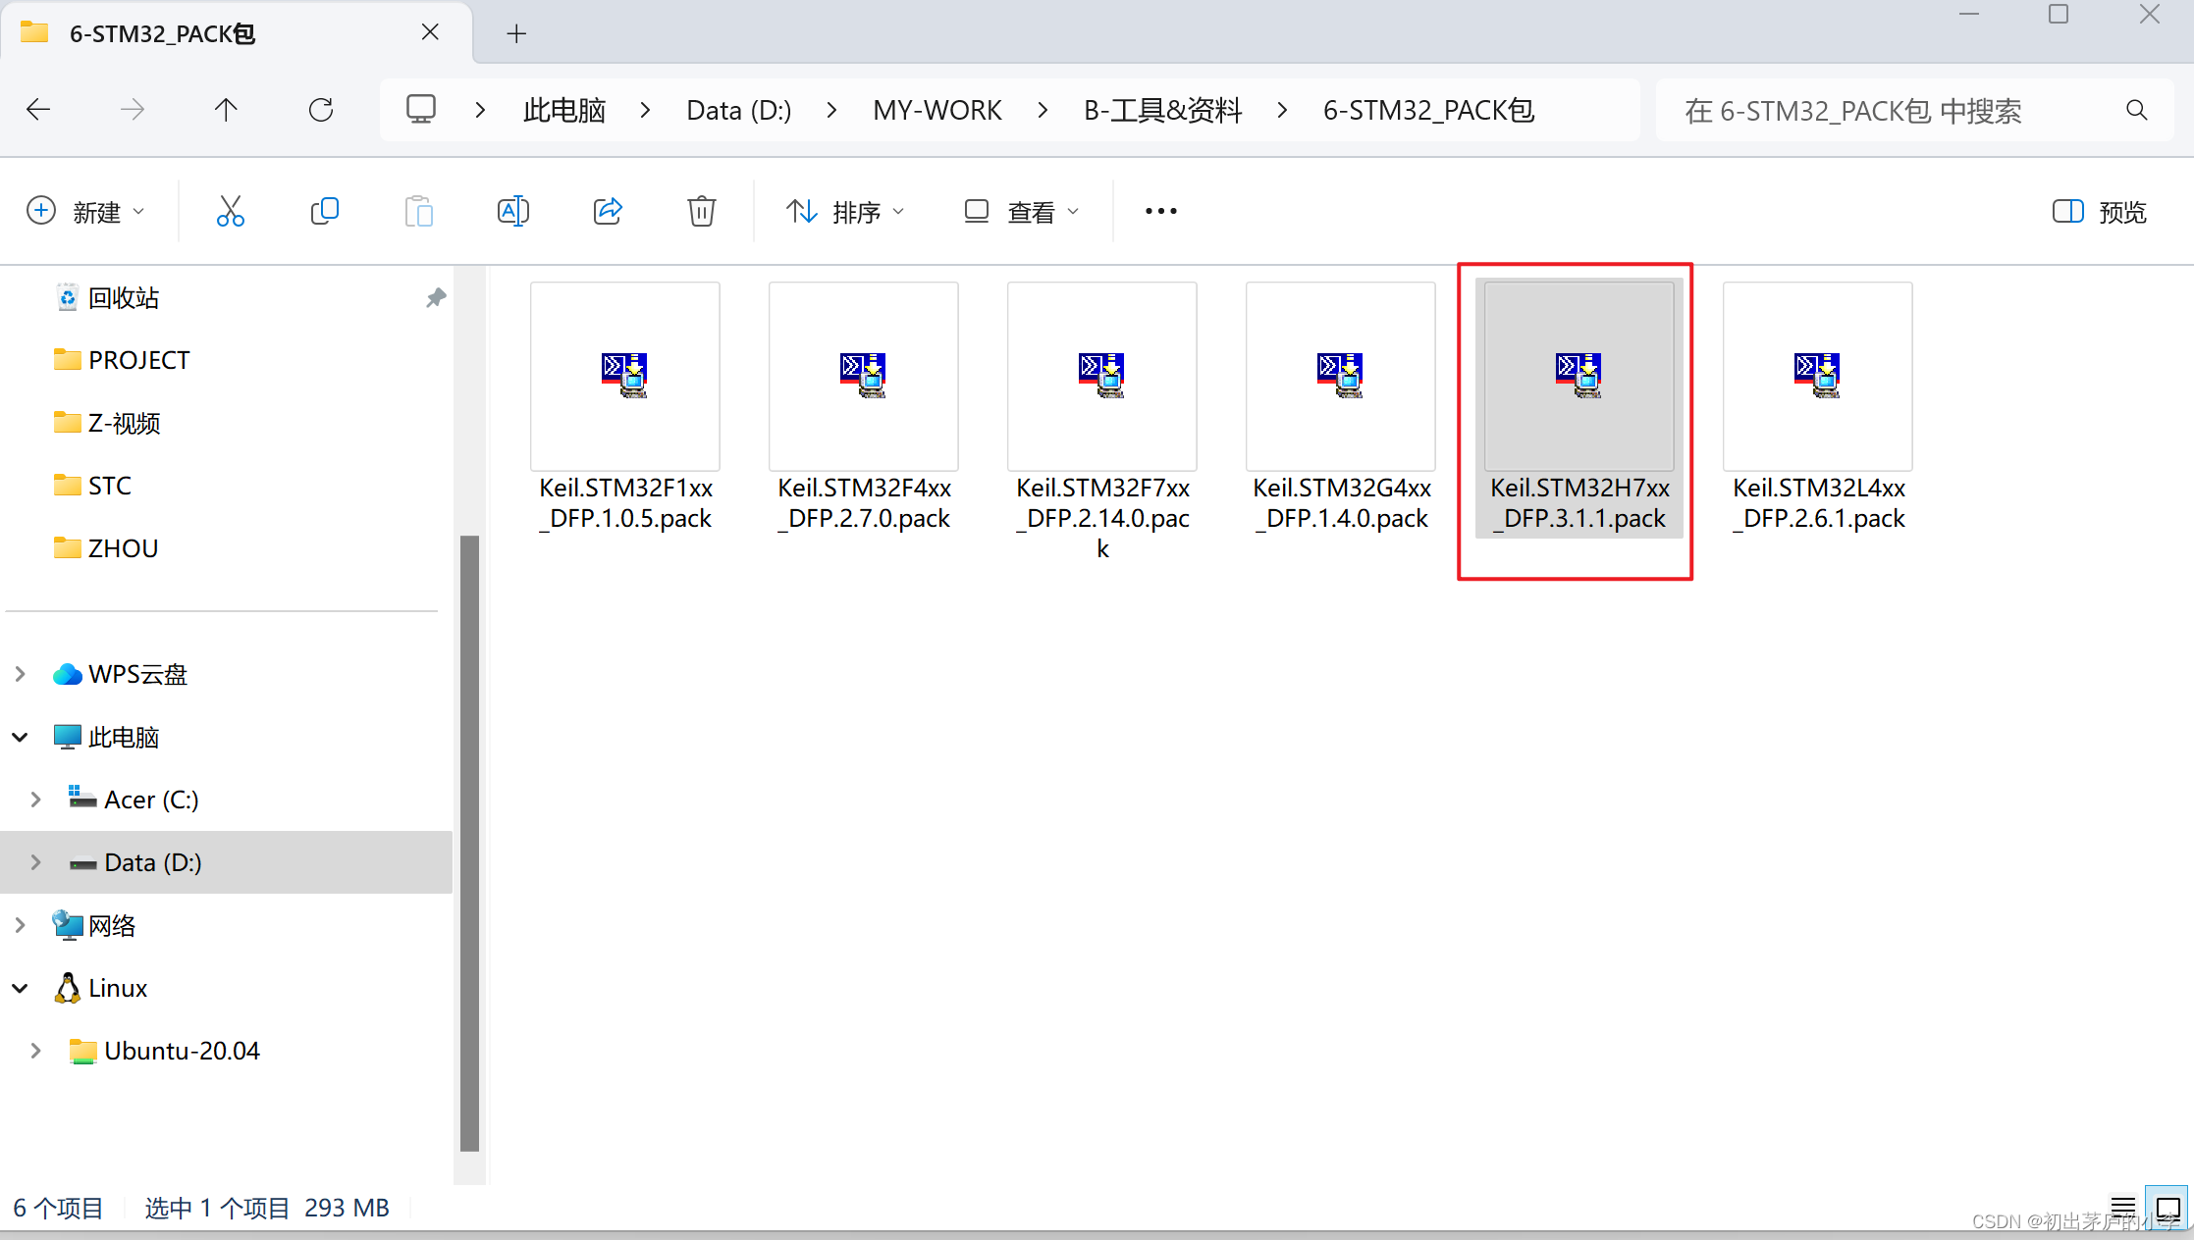Click the monitor icon in address bar
Viewport: 2194px width, 1240px height.
[x=421, y=109]
